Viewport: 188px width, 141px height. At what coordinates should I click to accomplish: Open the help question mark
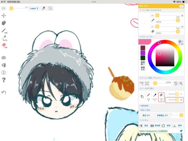[4, 80]
